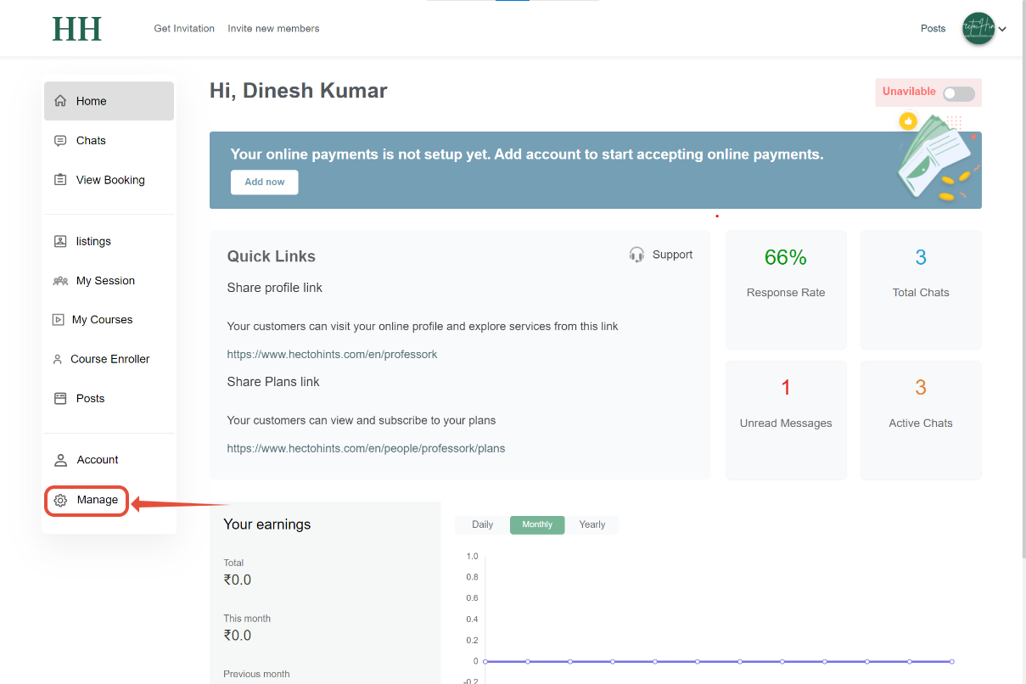Open My Courses in the sidebar

(109, 320)
